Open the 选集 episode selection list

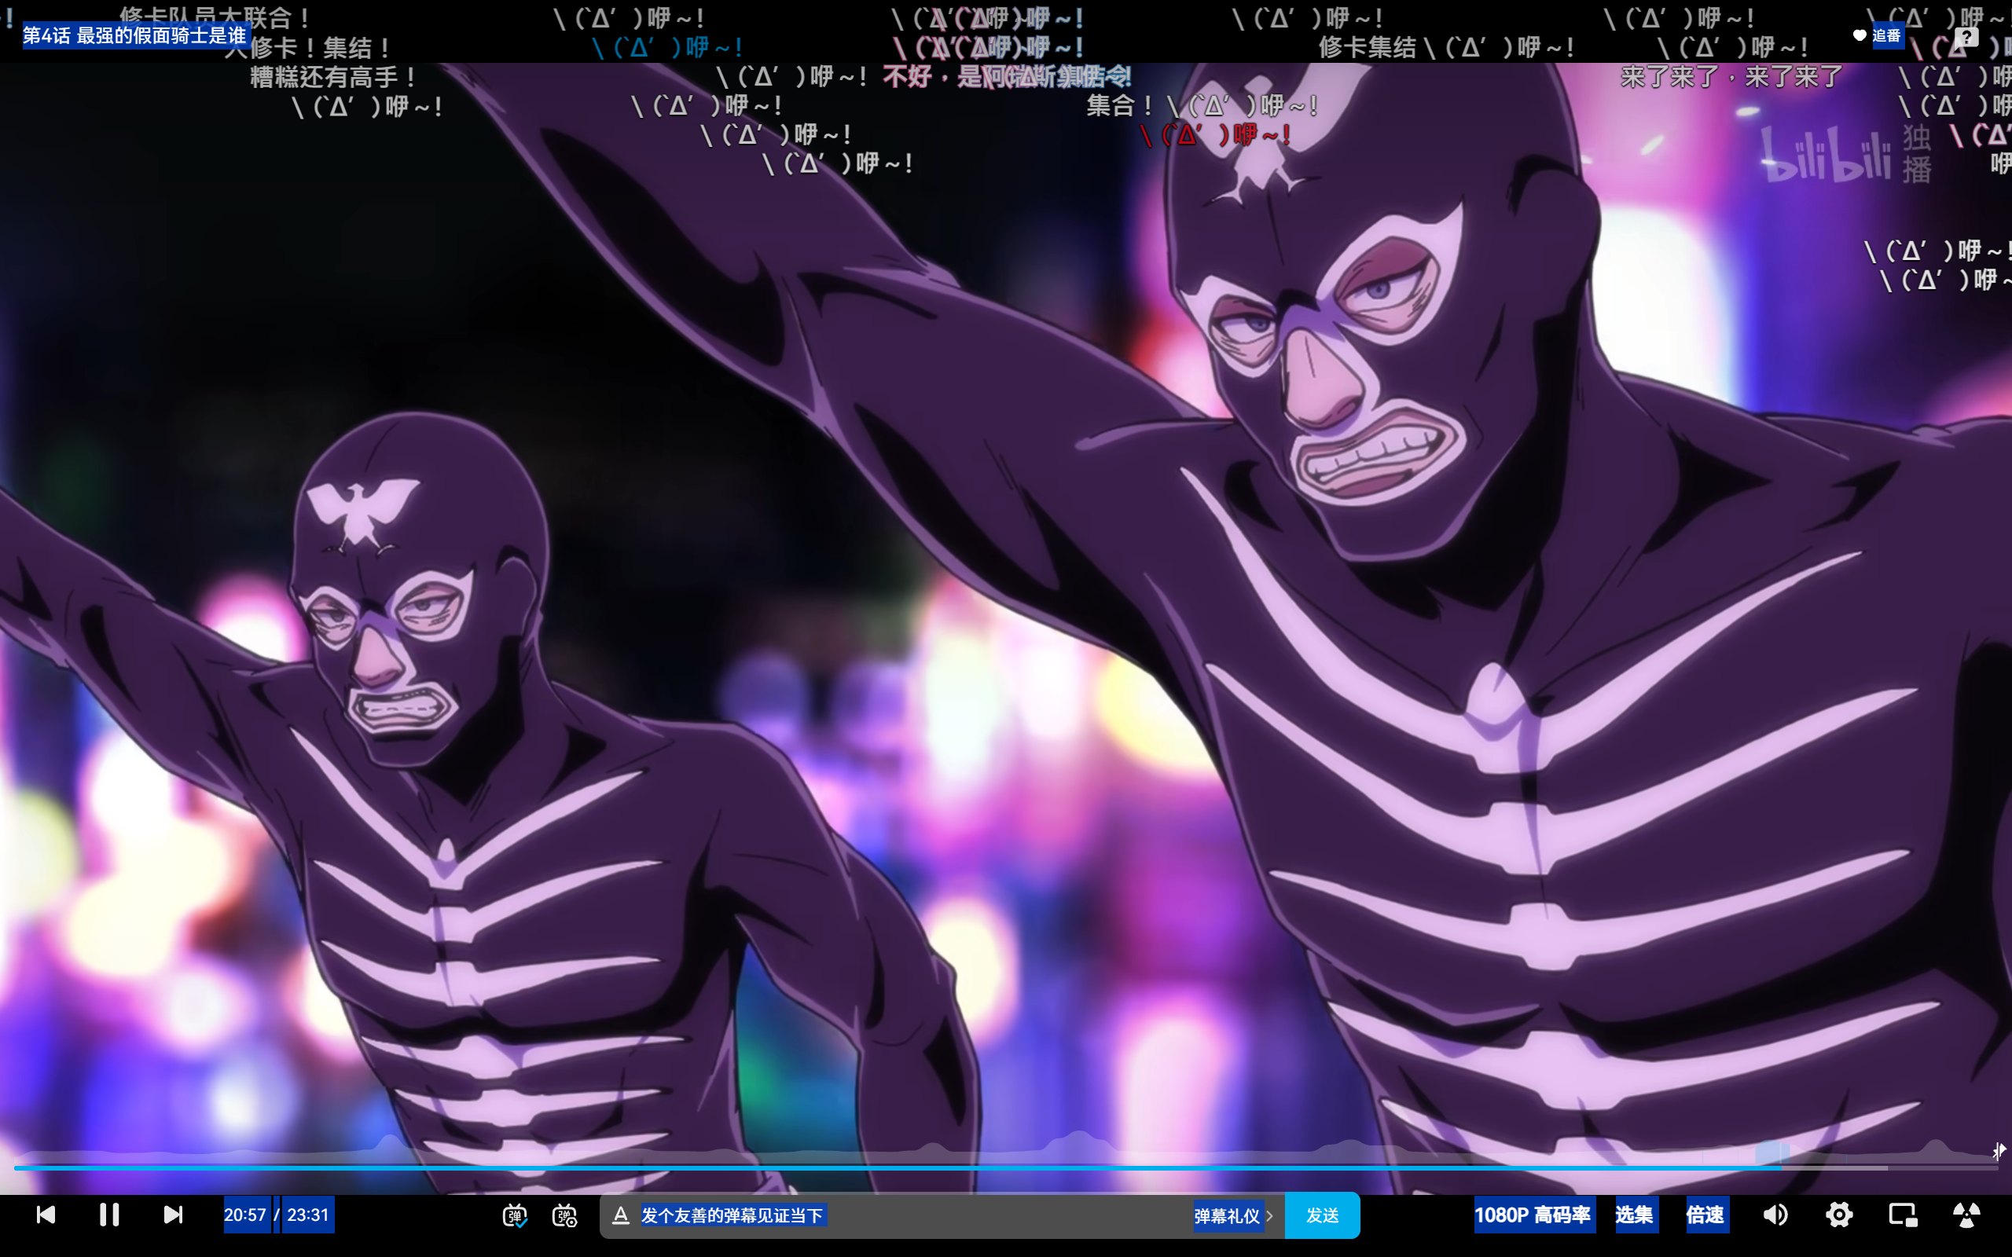[1634, 1215]
